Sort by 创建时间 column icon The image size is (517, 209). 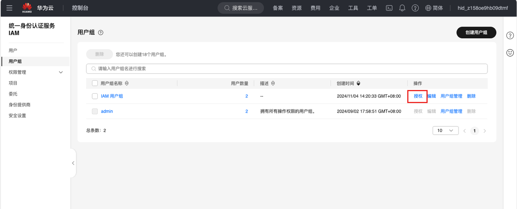tap(358, 84)
